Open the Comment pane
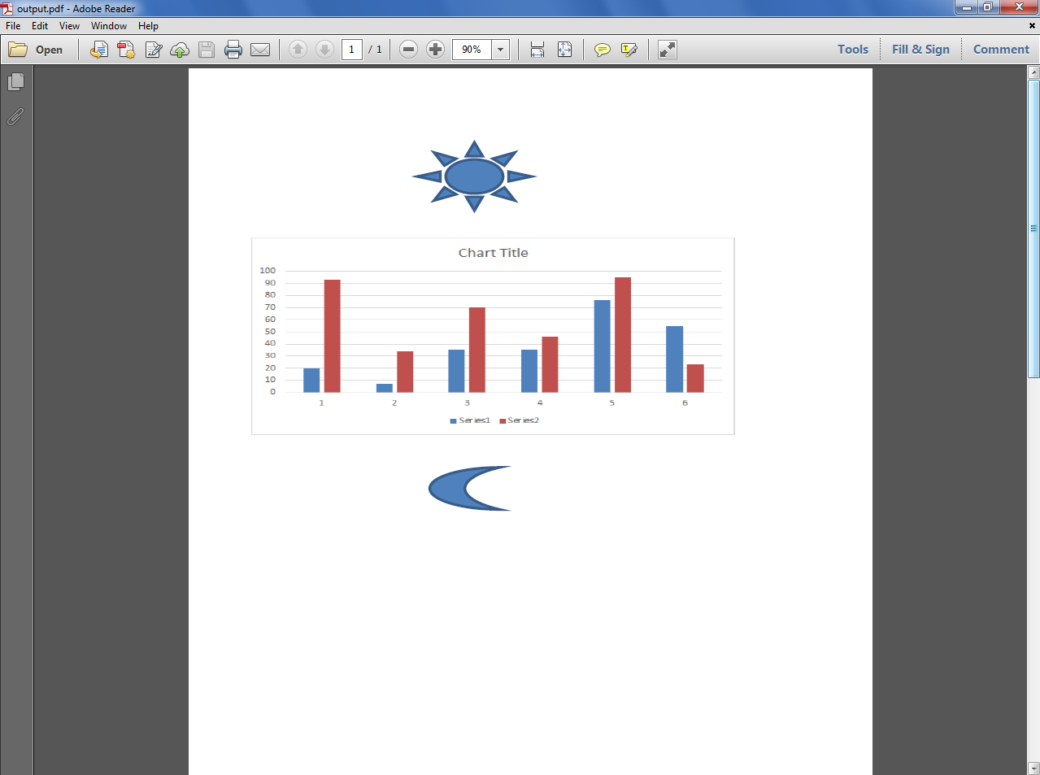The width and height of the screenshot is (1040, 775). (x=1001, y=50)
